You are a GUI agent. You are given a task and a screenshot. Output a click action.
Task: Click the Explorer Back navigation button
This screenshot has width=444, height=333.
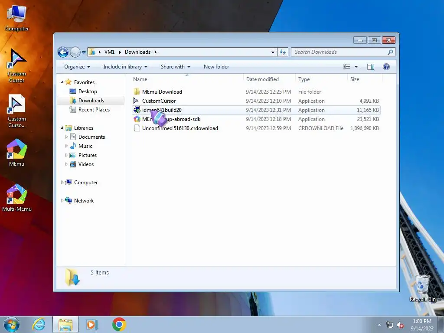[63, 52]
